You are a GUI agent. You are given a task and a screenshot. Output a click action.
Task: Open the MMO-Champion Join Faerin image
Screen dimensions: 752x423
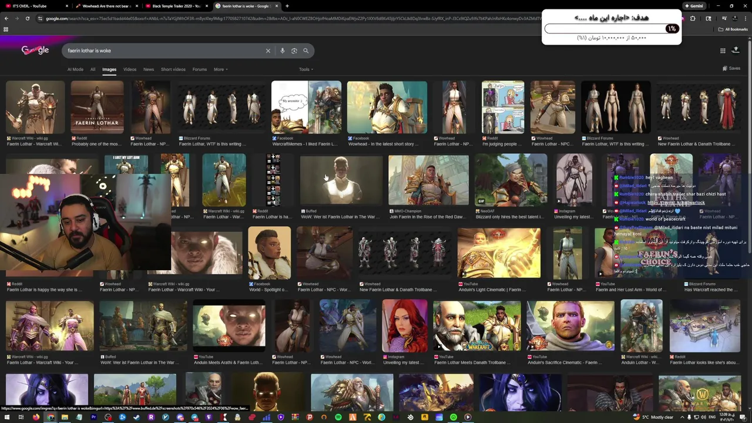point(428,180)
